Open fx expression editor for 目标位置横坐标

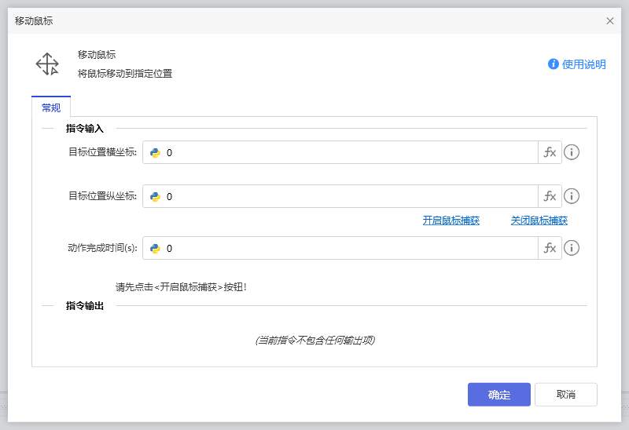550,153
